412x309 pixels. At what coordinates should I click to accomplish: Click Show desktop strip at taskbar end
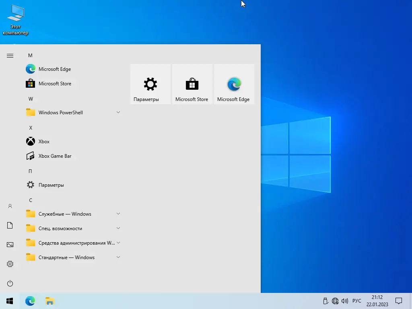pyautogui.click(x=411, y=301)
